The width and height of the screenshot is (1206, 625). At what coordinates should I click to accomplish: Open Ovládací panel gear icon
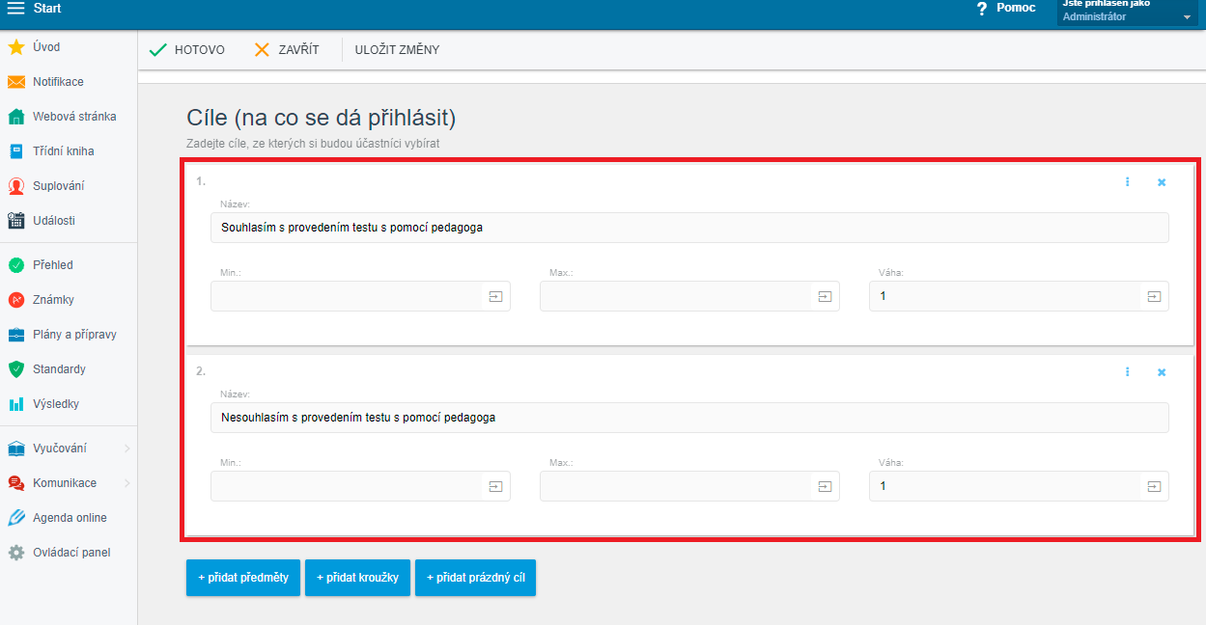coord(15,553)
